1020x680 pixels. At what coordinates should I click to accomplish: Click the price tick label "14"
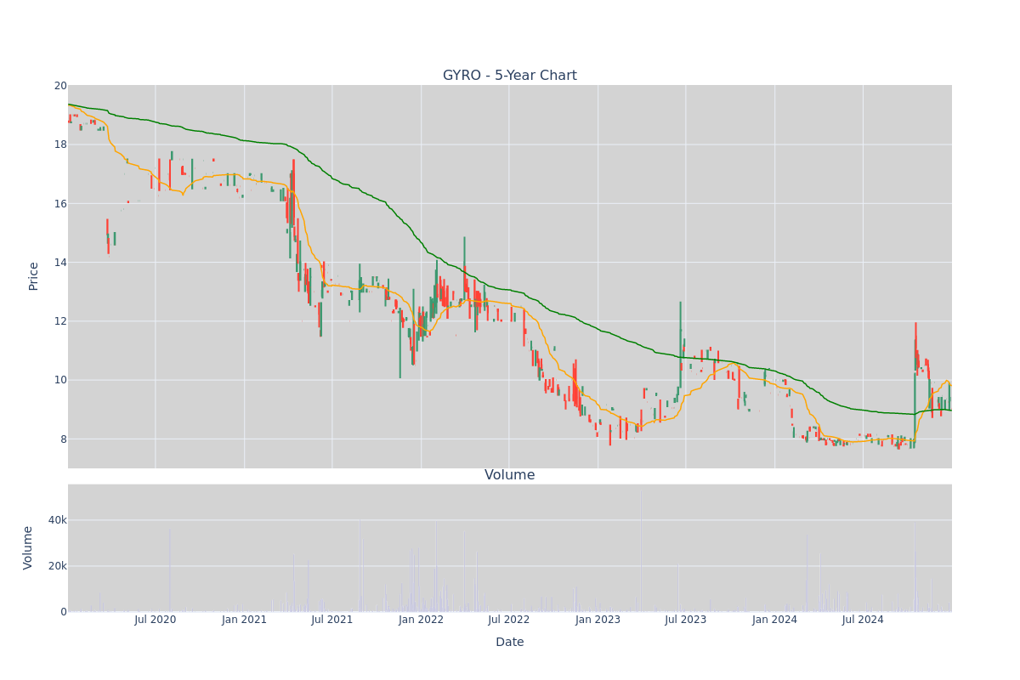pyautogui.click(x=59, y=263)
